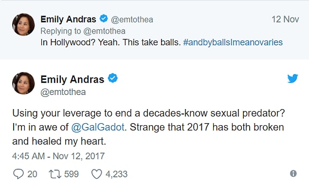Open the tweet info icon

coord(293,174)
